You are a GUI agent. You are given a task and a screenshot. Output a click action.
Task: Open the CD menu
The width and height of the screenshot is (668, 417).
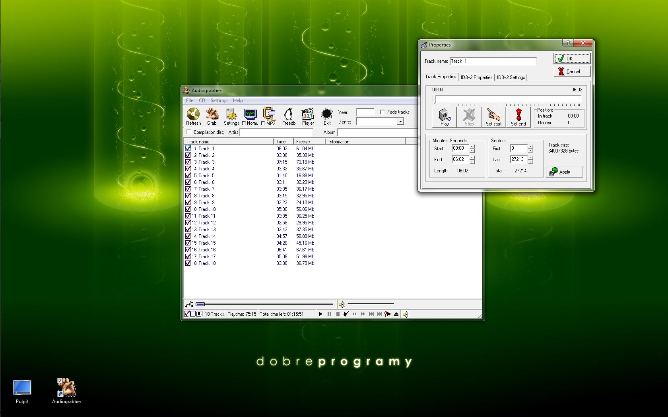[x=202, y=100]
